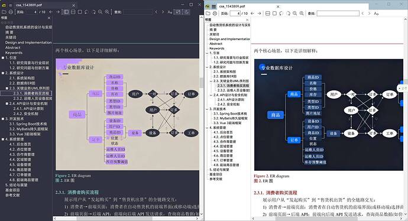Image resolution: width=408 pixels, height=221 pixels.
Task: Close the bookmarks panel in light window
Action: coord(247,19)
